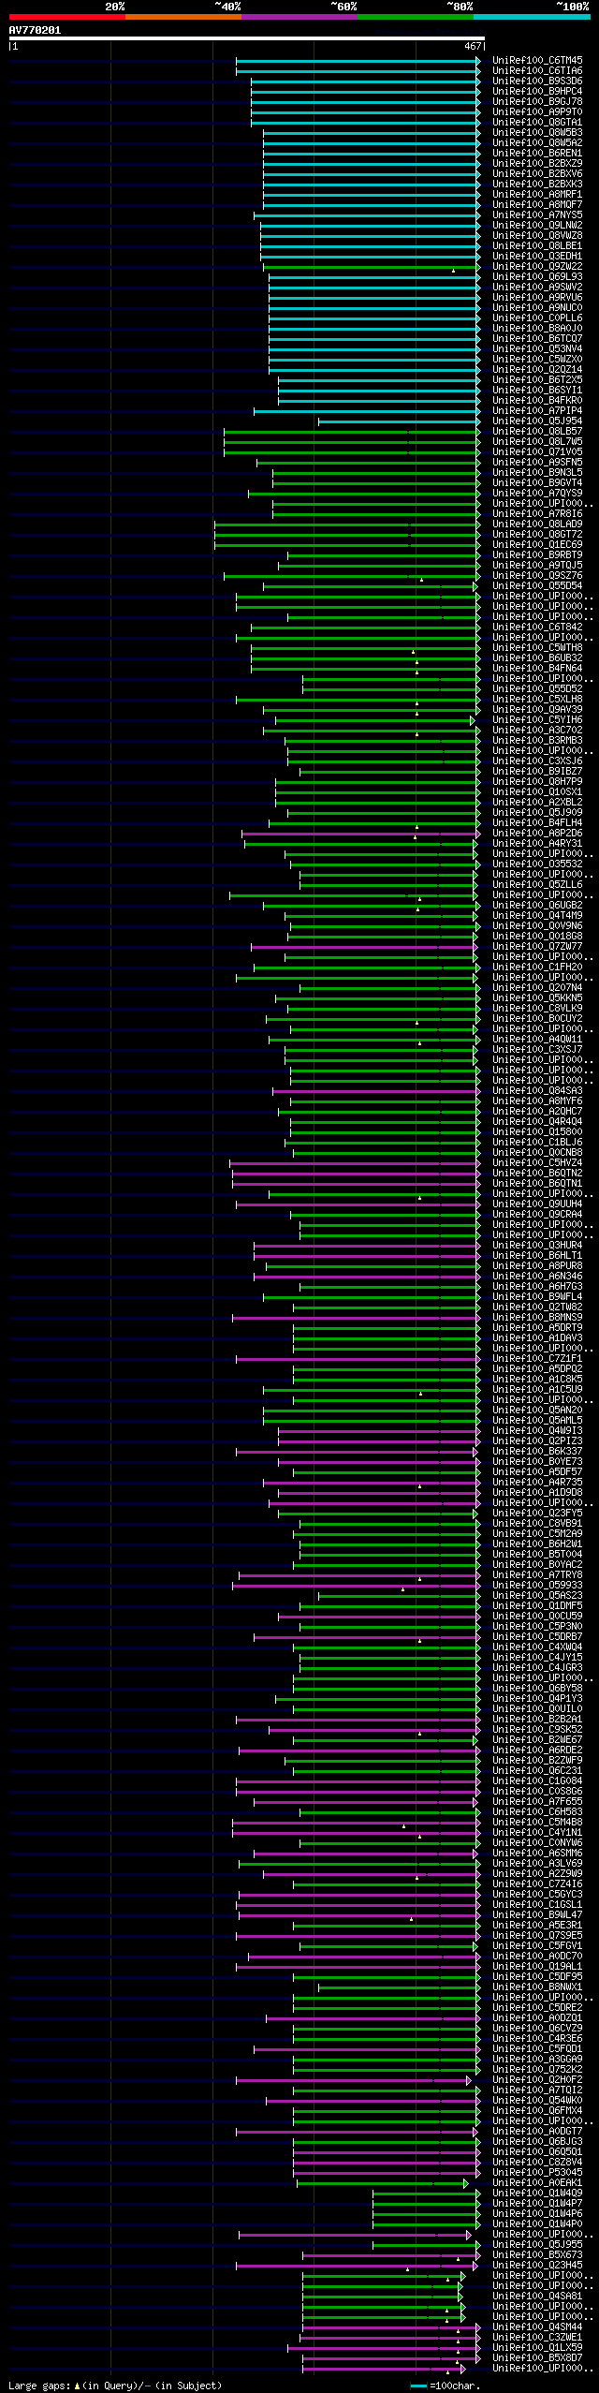Select the UniRef100_A1DAV3 label

point(537,1338)
